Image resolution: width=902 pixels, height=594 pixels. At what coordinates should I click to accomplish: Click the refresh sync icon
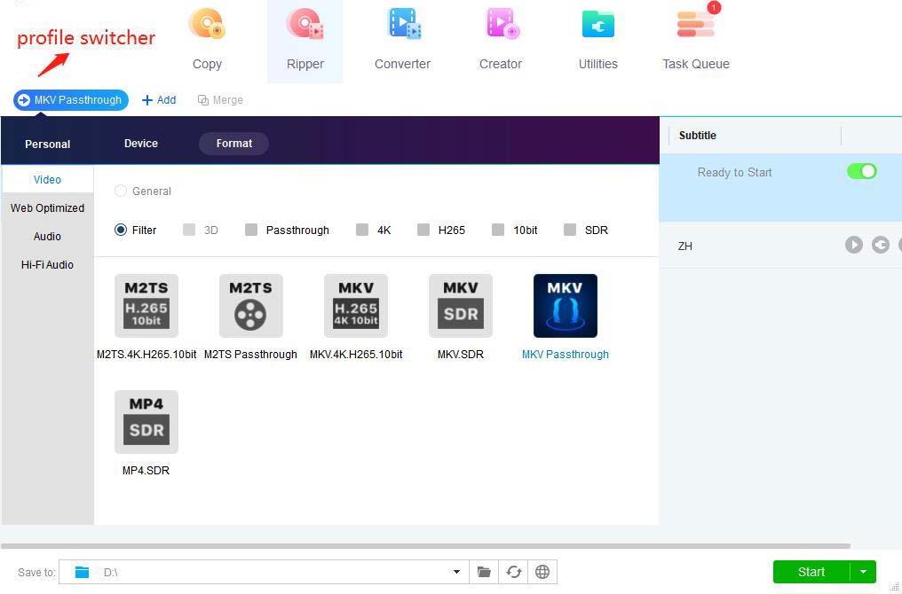pos(513,572)
